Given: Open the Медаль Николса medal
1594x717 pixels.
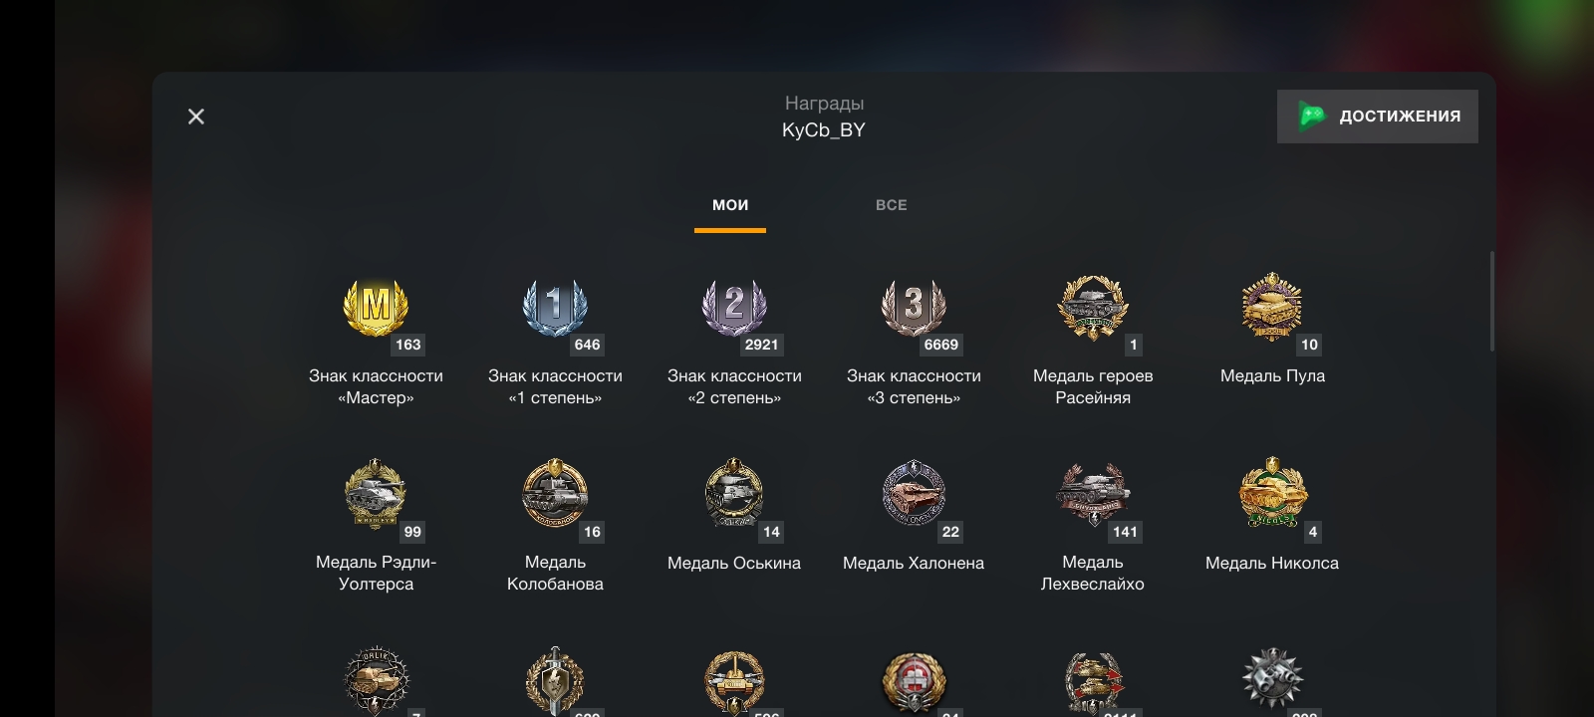Looking at the screenshot, I should (x=1272, y=492).
